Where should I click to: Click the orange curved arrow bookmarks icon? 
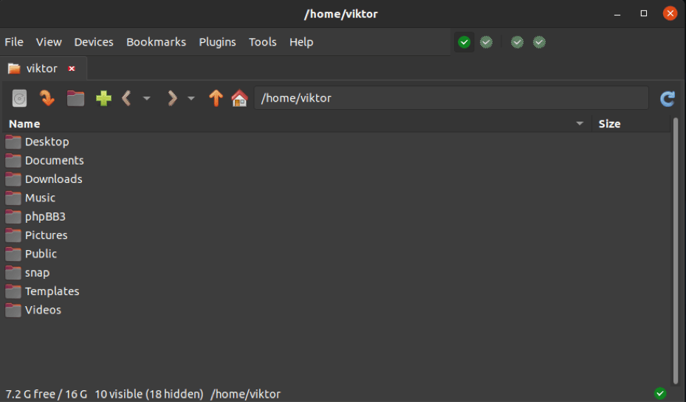coord(47,98)
